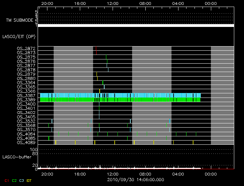Click the yellow marker in the OS_3366 row
The height and width of the screenshot is (186, 244).
pos(100,91)
